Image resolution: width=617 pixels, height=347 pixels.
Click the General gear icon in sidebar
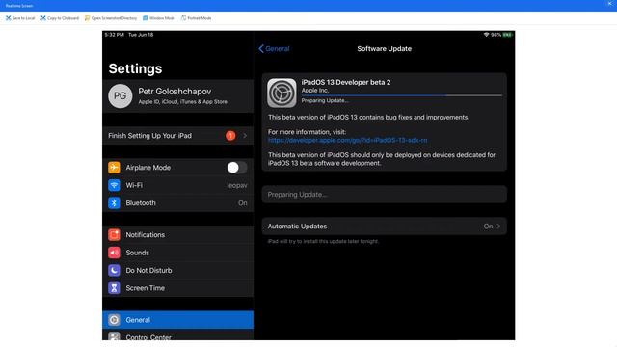point(114,320)
